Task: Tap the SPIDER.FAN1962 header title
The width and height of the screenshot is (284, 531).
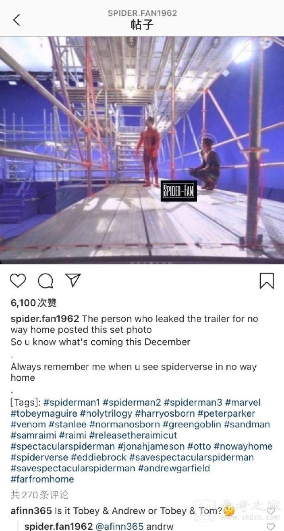Action: (142, 13)
